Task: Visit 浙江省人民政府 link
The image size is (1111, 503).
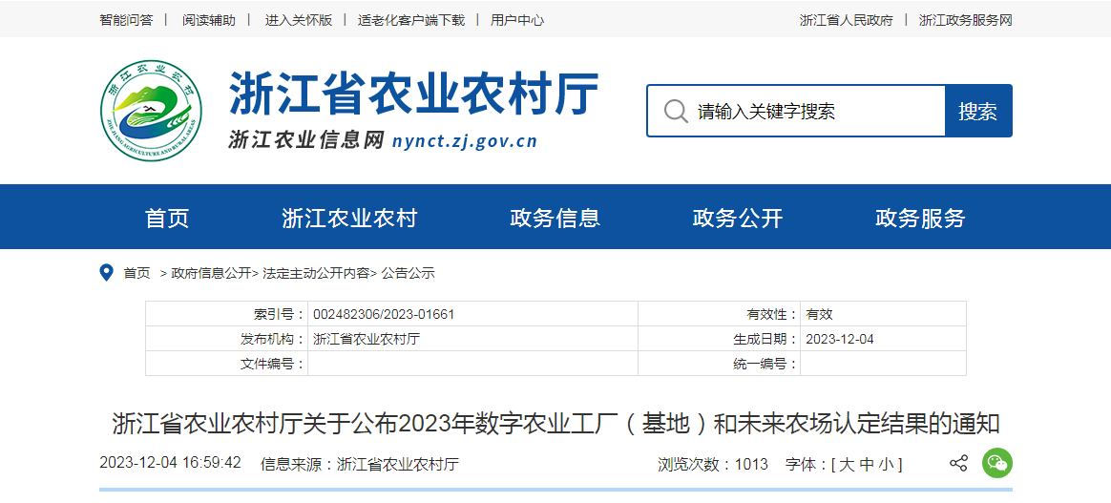Action: pyautogui.click(x=846, y=20)
